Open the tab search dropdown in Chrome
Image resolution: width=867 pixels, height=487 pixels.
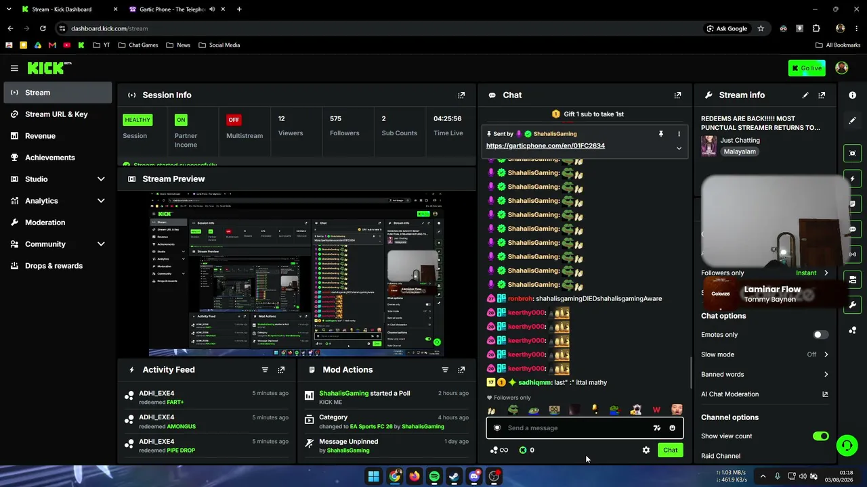tap(8, 9)
